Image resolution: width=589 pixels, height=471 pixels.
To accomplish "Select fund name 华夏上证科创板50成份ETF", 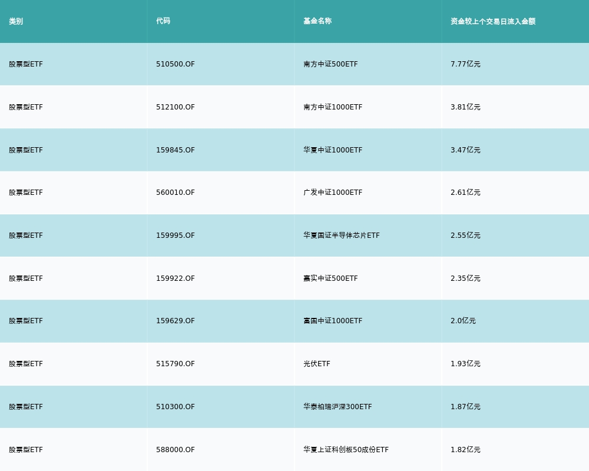I will (x=346, y=450).
